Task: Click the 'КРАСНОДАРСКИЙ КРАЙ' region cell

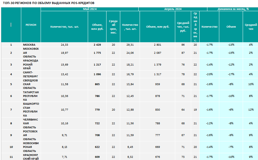Action: click(x=31, y=64)
